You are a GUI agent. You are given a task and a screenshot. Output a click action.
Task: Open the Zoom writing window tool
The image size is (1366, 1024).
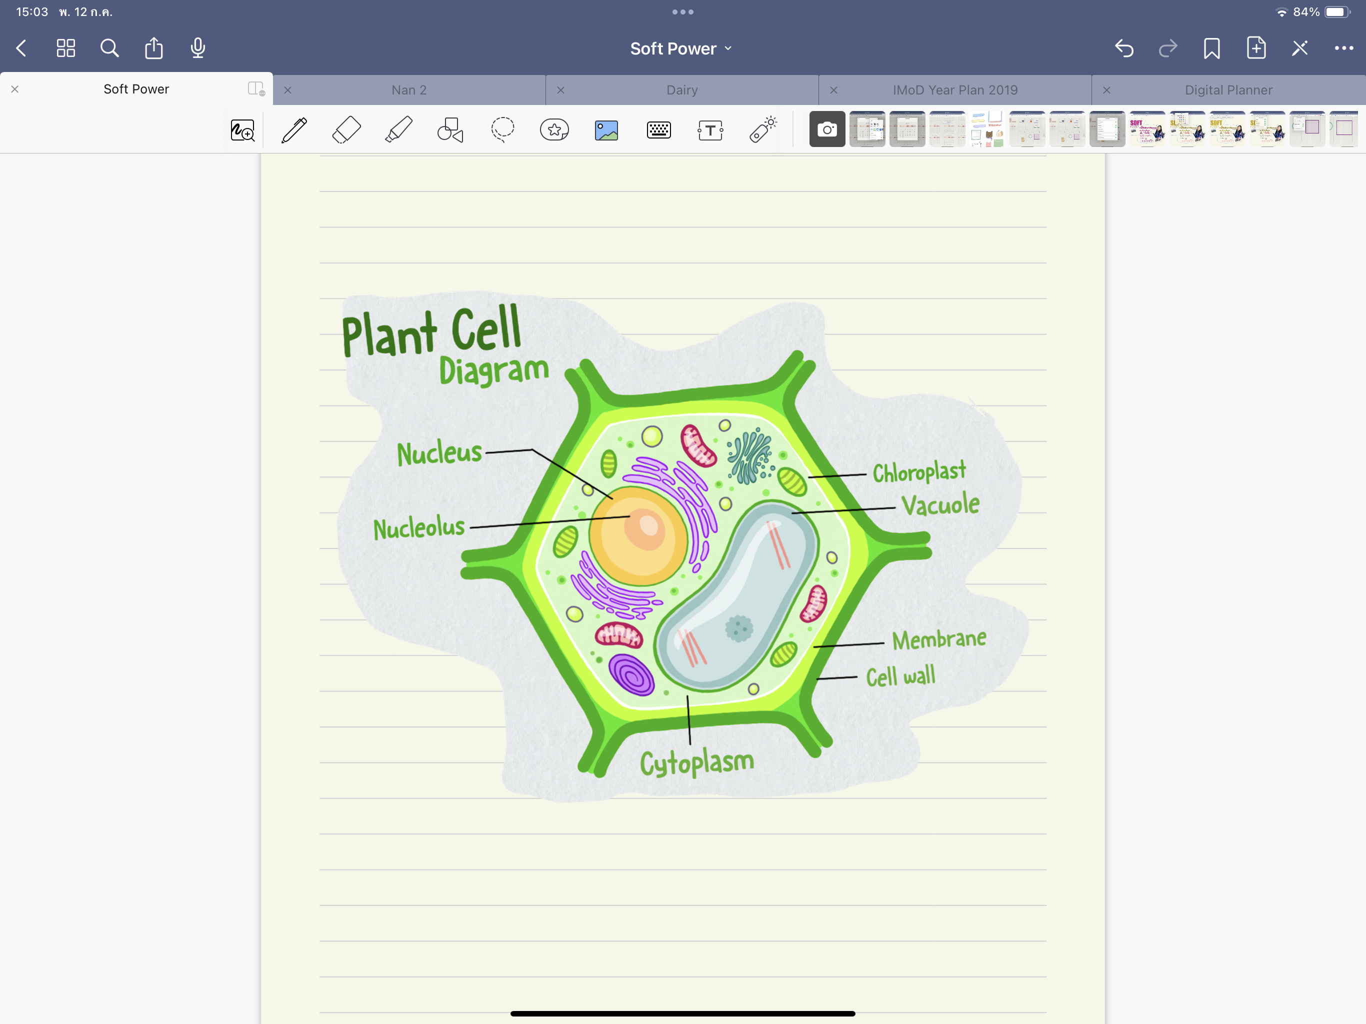242,130
